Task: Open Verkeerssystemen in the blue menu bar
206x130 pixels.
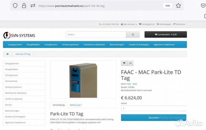Action: tap(70, 45)
